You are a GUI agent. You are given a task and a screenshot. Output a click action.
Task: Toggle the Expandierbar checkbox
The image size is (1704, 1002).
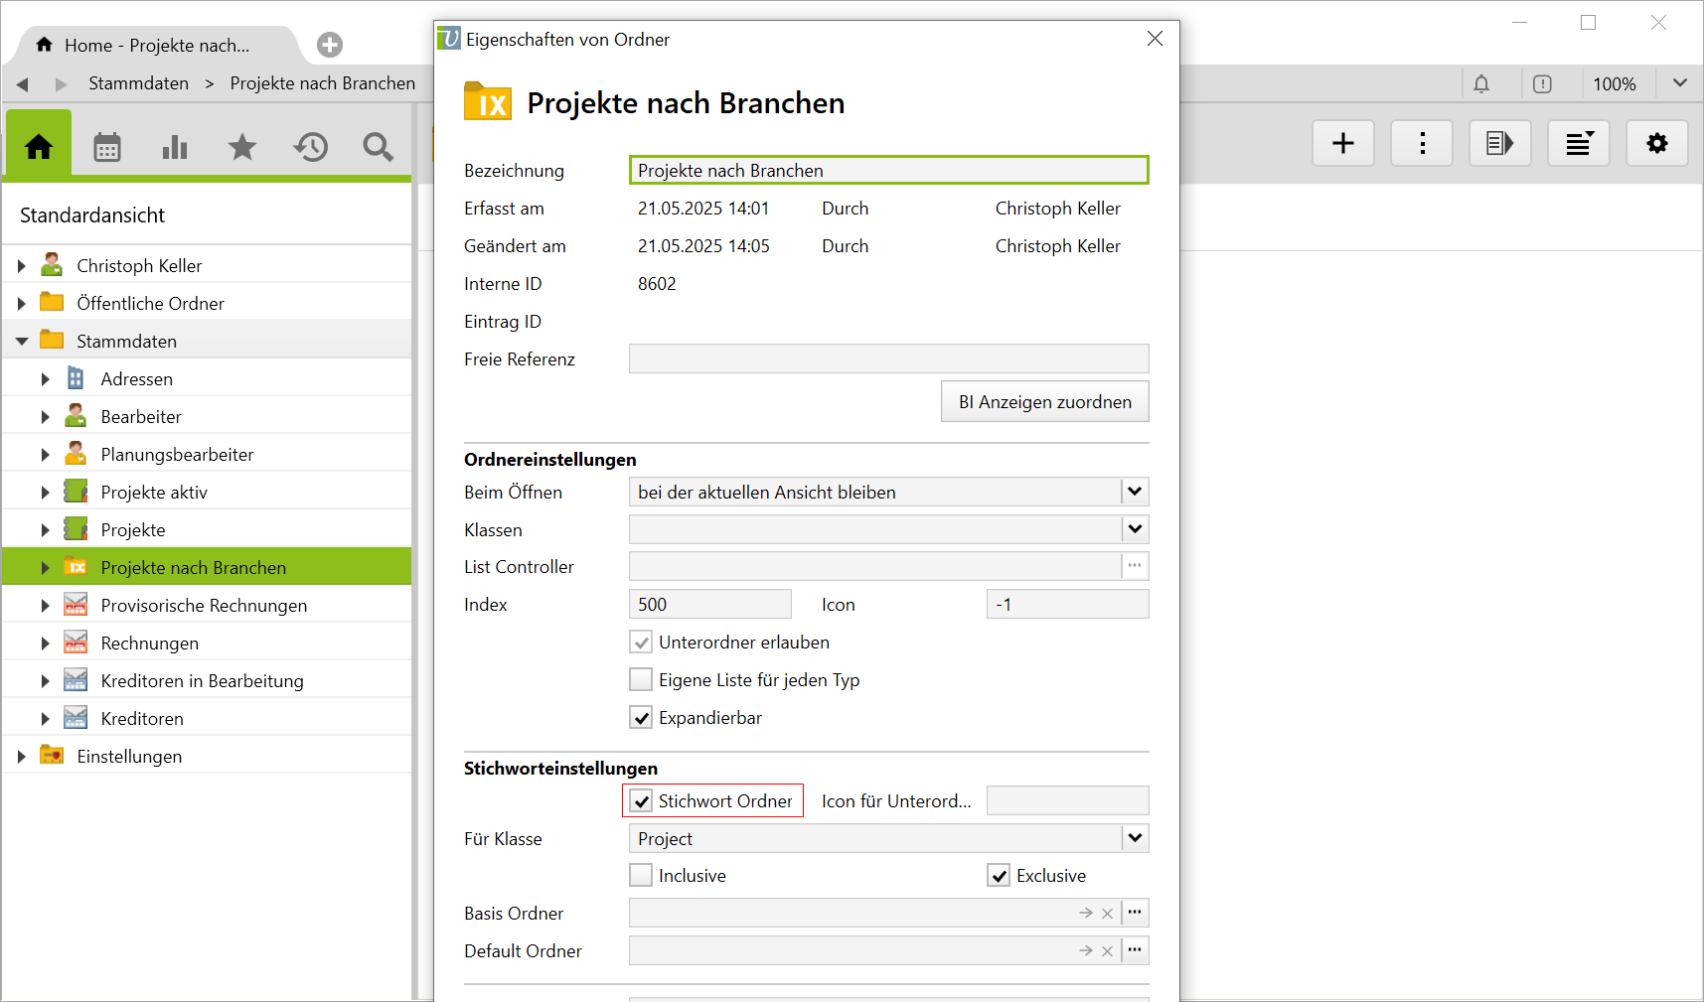click(x=642, y=718)
